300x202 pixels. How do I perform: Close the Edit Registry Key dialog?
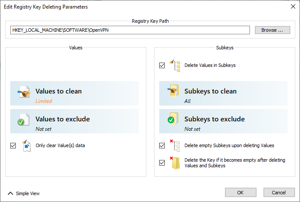(293, 6)
